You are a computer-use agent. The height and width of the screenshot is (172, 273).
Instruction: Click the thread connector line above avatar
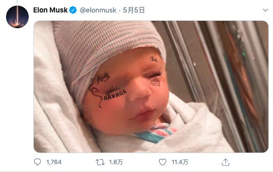[x=17, y=1]
